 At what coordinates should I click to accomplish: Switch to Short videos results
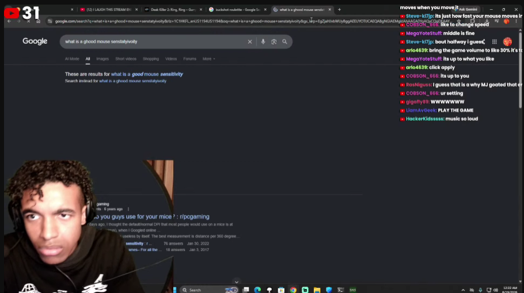[126, 59]
